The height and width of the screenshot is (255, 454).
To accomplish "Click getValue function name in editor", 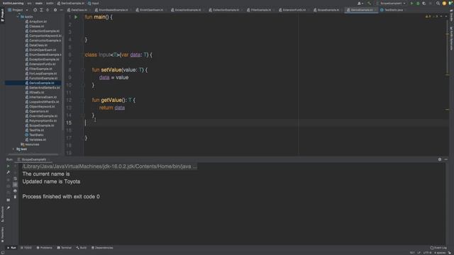I will 111,100.
